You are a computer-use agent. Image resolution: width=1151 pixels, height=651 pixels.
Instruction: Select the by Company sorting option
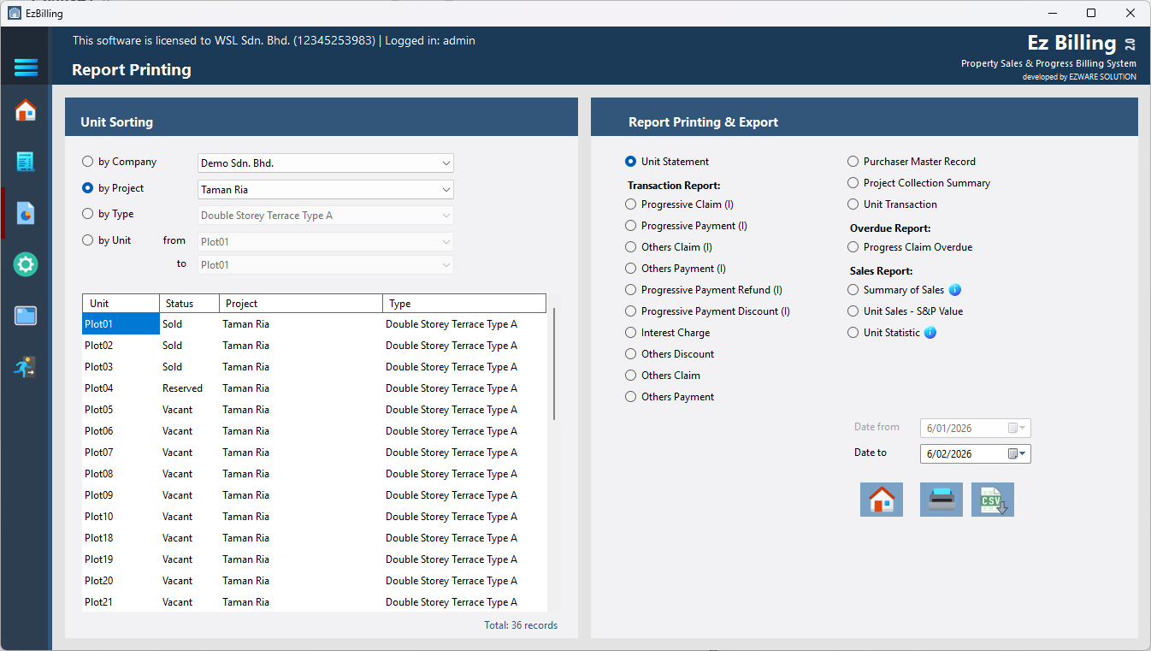pos(120,162)
